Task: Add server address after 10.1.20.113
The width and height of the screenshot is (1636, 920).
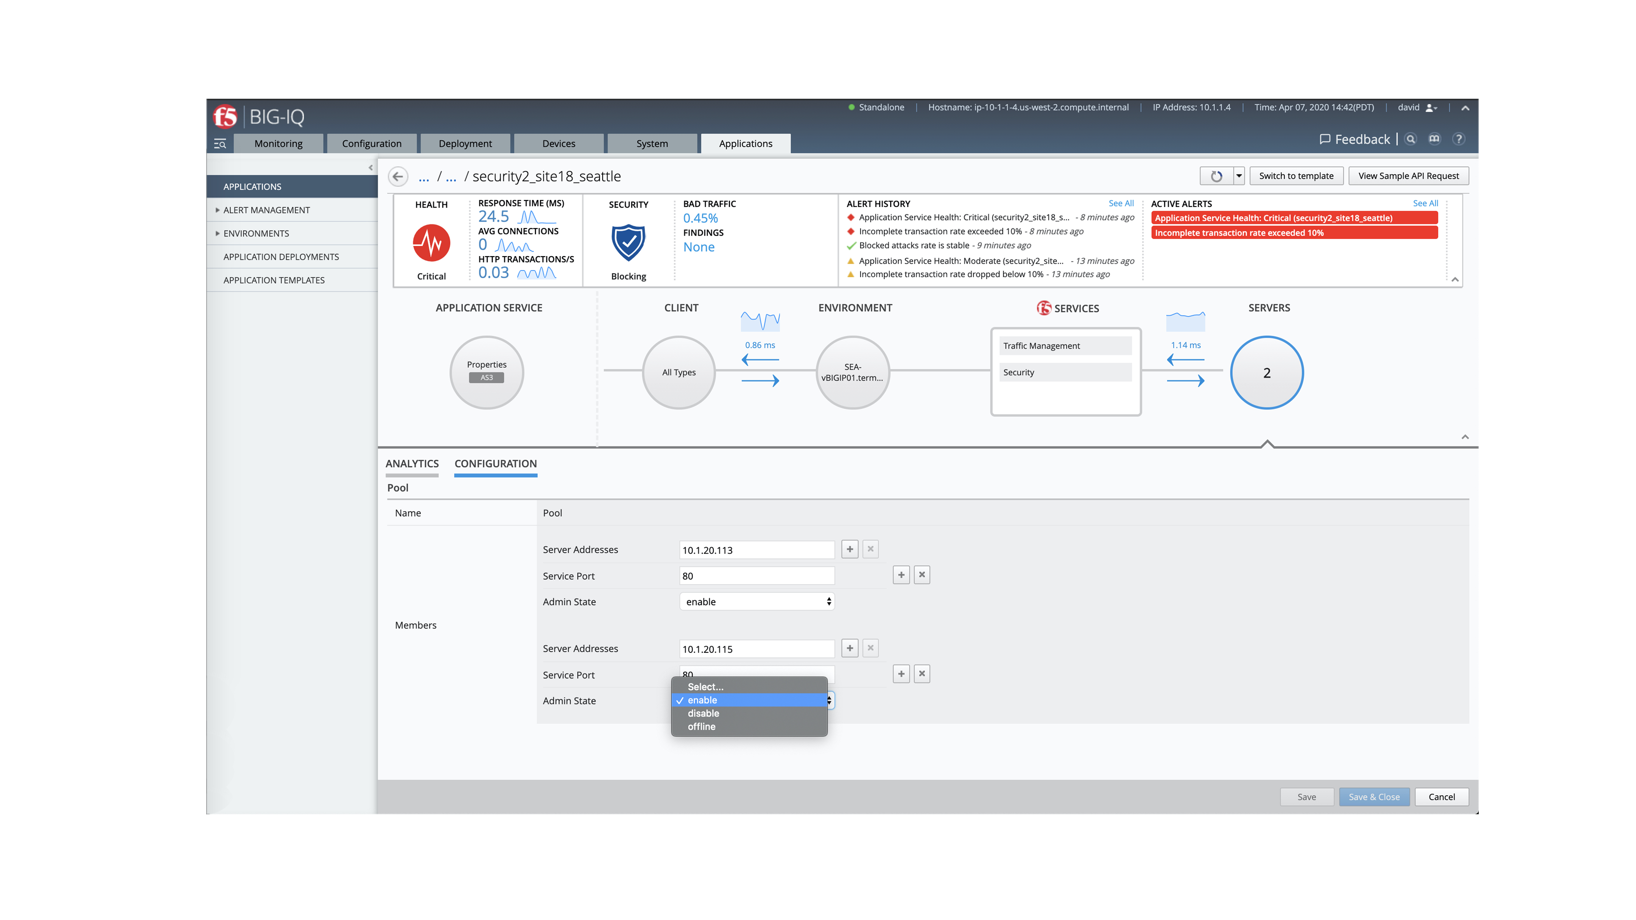Action: [x=850, y=549]
